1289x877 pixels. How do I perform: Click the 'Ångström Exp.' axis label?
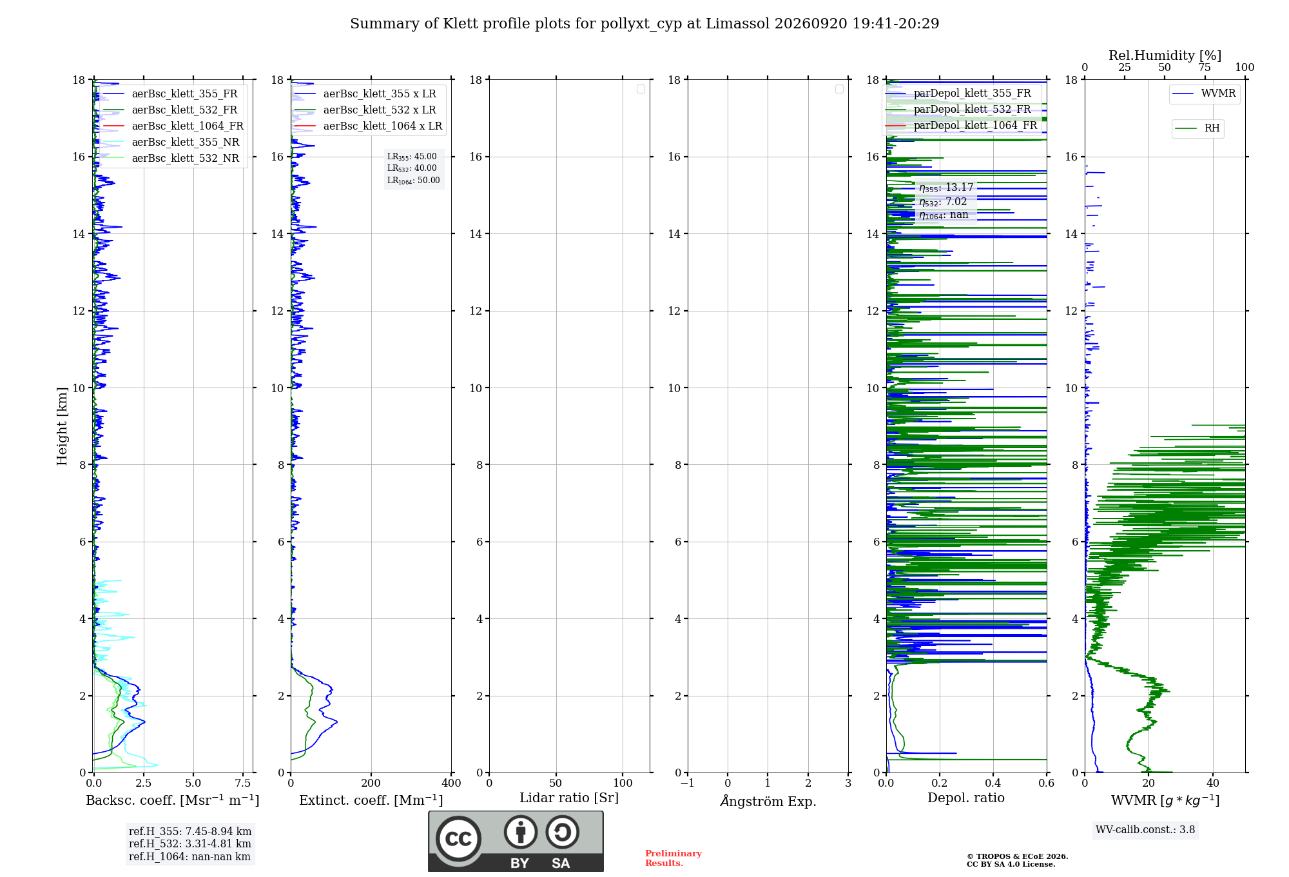coord(768,801)
